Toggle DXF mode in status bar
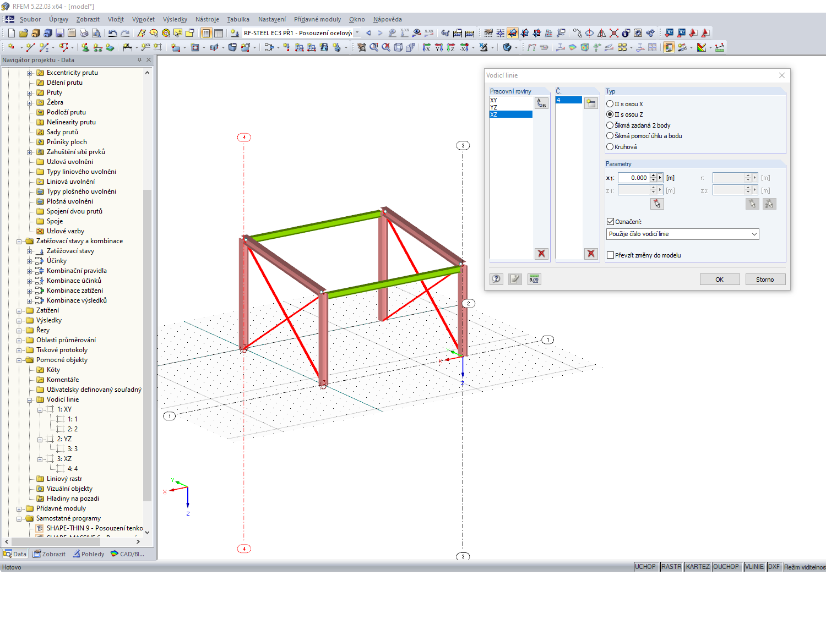The width and height of the screenshot is (826, 619). point(774,567)
